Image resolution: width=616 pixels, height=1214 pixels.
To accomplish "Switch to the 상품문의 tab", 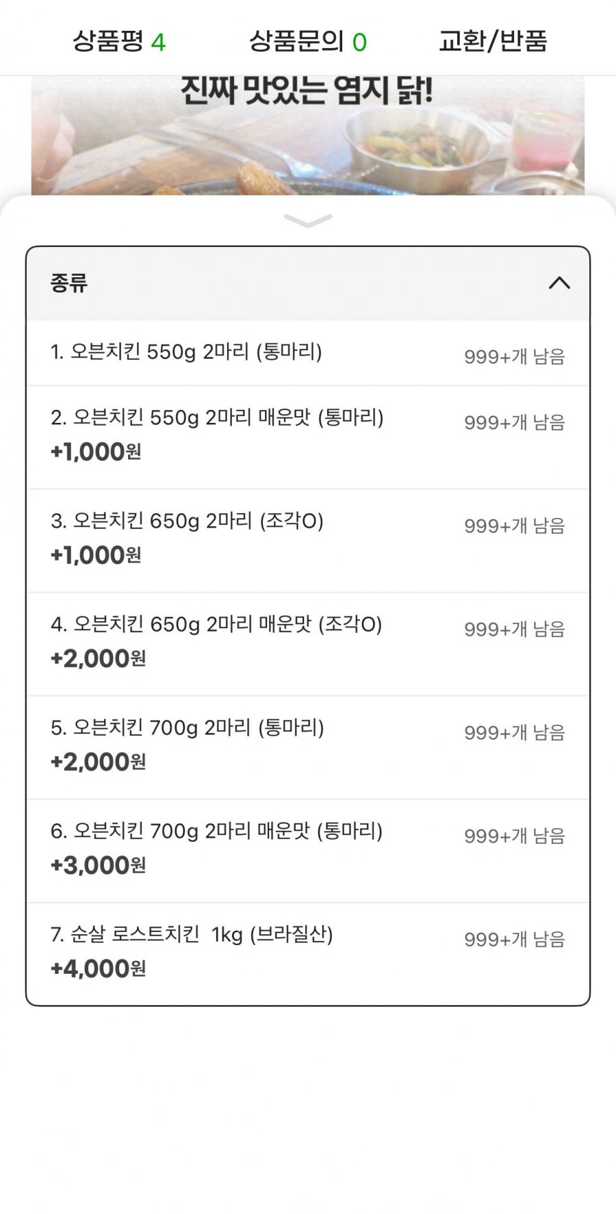I will (x=296, y=42).
